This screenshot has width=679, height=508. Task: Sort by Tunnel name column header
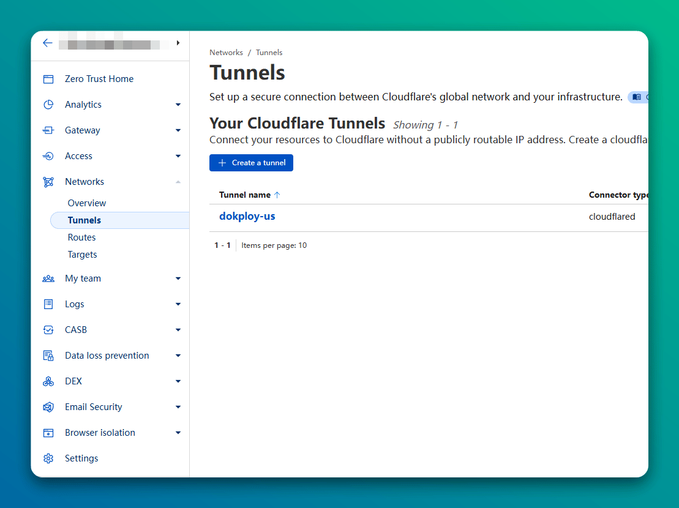pos(245,195)
